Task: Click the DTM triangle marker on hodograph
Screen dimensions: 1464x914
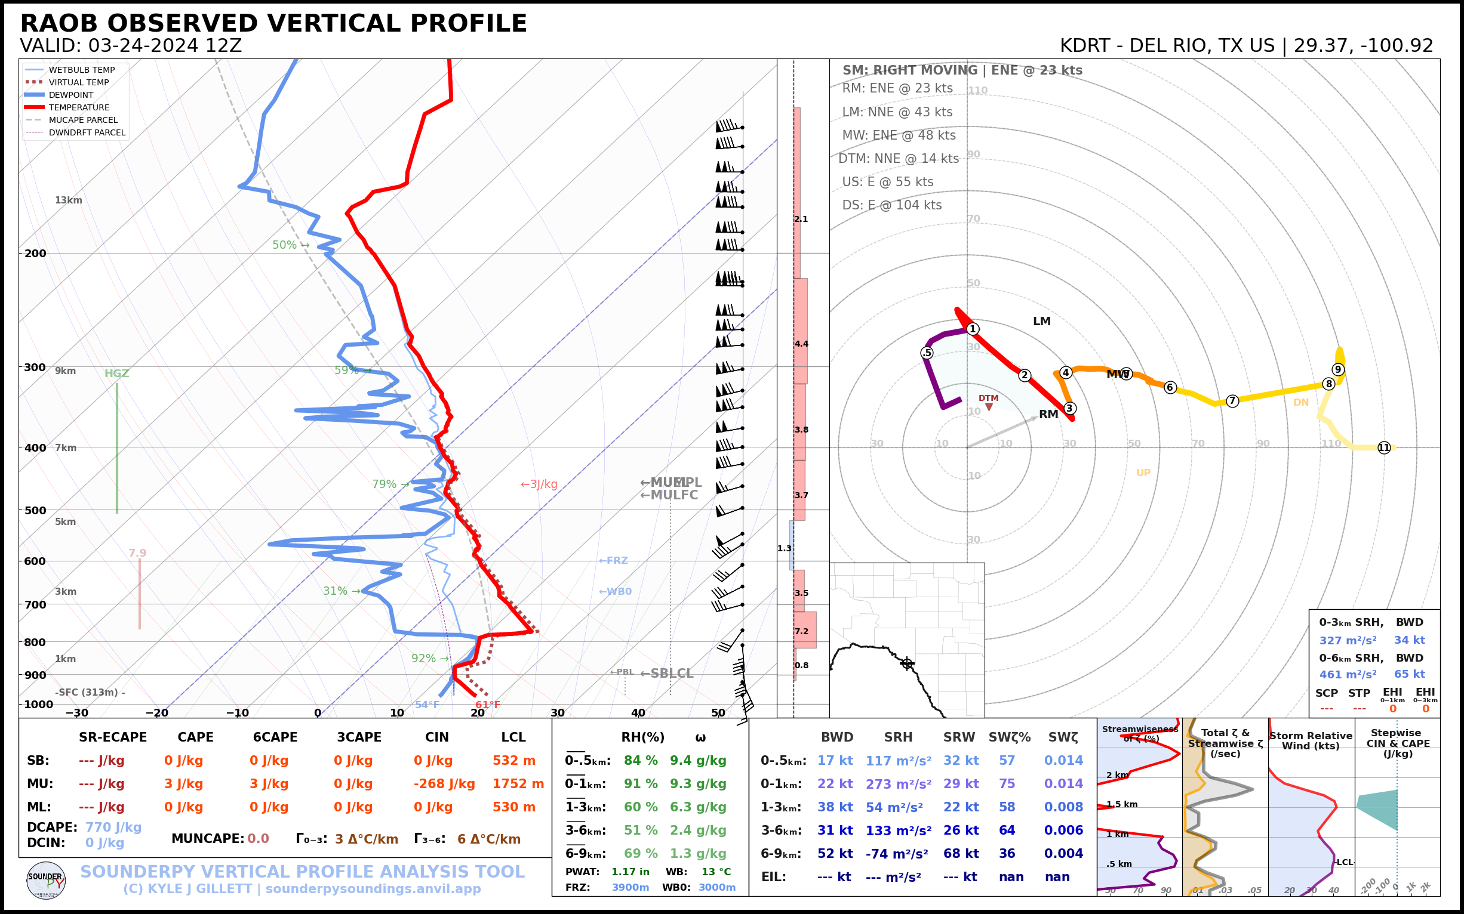Action: [x=989, y=407]
